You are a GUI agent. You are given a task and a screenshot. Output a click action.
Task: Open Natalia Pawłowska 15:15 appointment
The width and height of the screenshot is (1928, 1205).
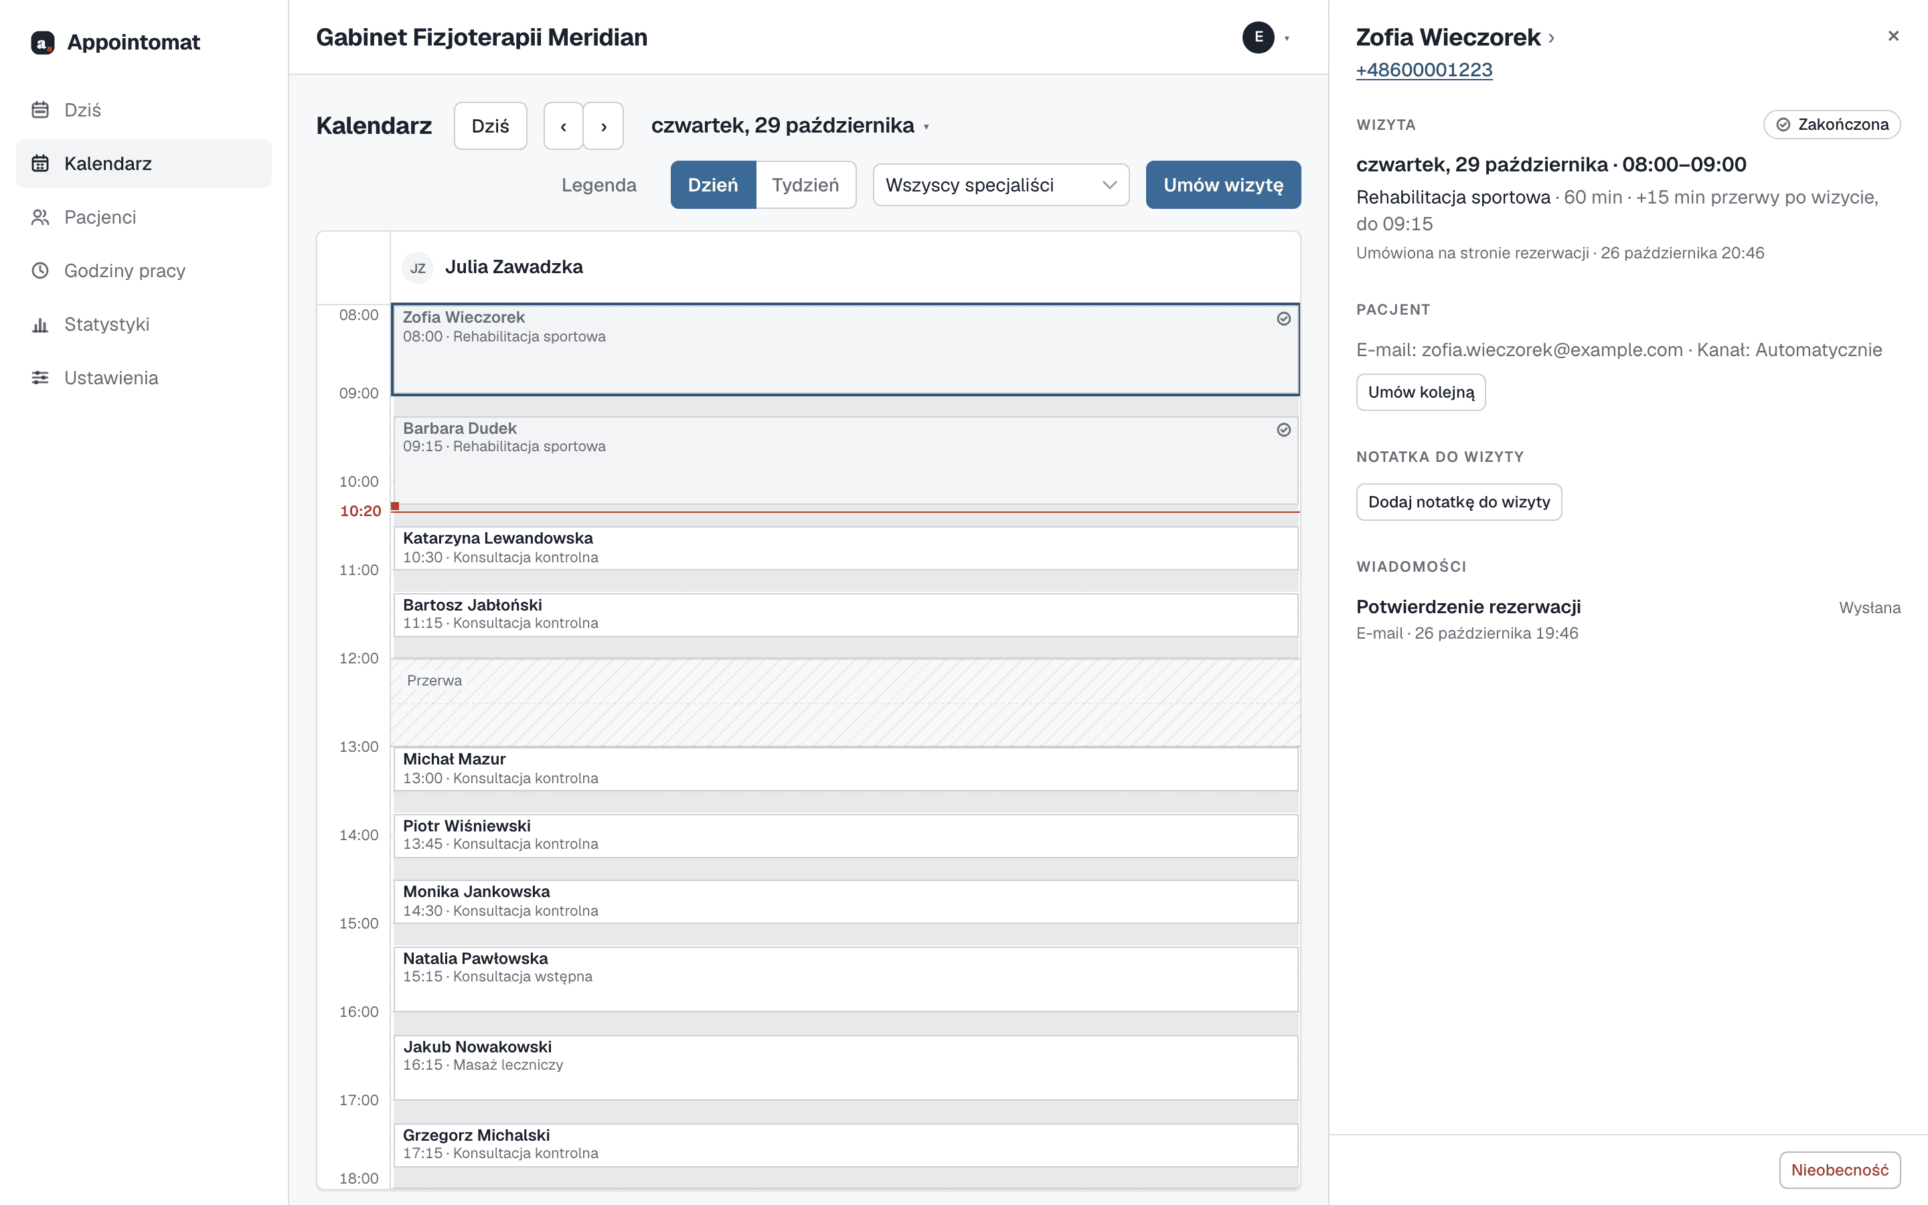[846, 979]
